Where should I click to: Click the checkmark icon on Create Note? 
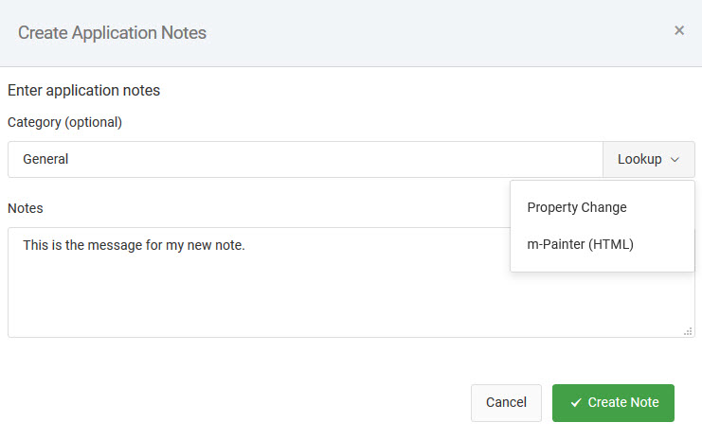click(x=576, y=402)
